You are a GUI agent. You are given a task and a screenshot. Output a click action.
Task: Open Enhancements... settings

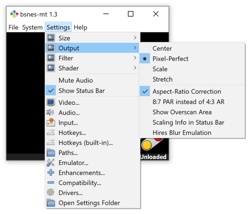[x=92, y=173]
